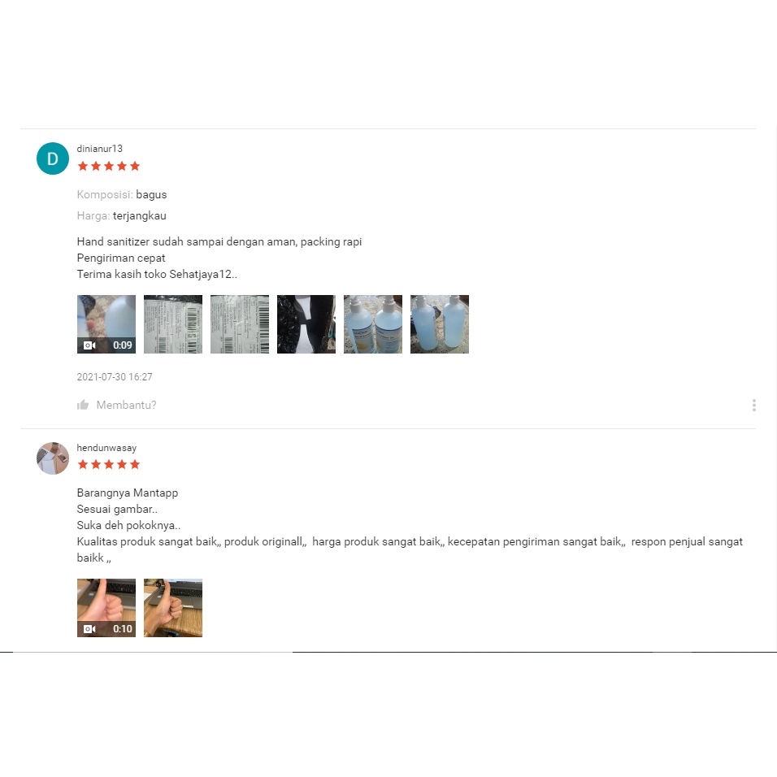The width and height of the screenshot is (777, 777).
Task: Click the thumbs-up icon next to Membantu?
Action: coord(83,405)
